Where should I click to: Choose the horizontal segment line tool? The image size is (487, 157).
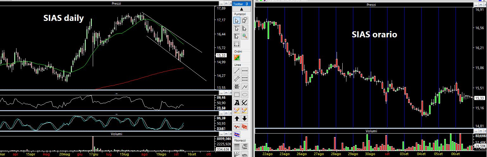(244, 71)
